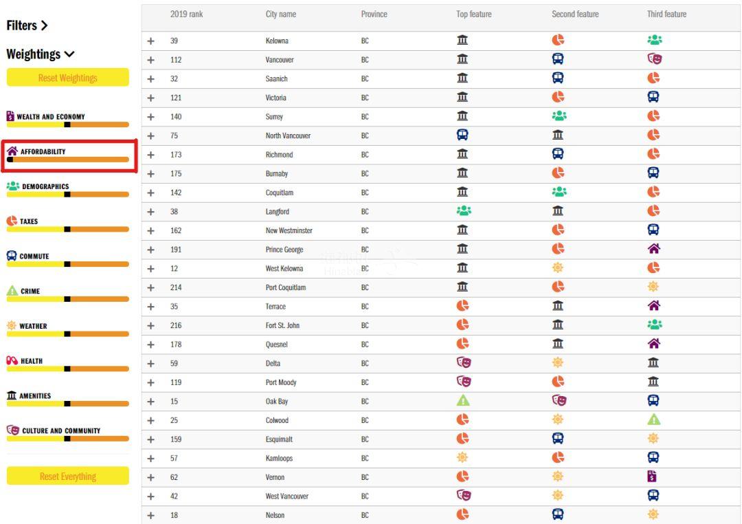Click the Commute bus icon
The width and height of the screenshot is (742, 524).
(x=12, y=256)
